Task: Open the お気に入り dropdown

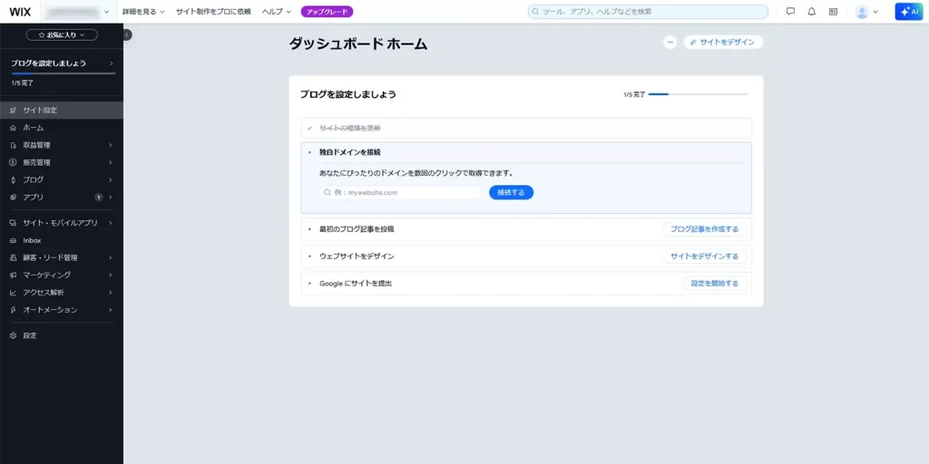Action: click(62, 34)
